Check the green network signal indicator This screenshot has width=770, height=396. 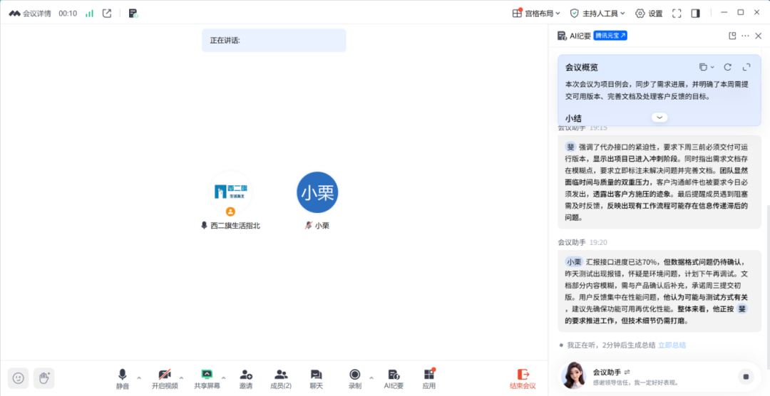pyautogui.click(x=89, y=14)
